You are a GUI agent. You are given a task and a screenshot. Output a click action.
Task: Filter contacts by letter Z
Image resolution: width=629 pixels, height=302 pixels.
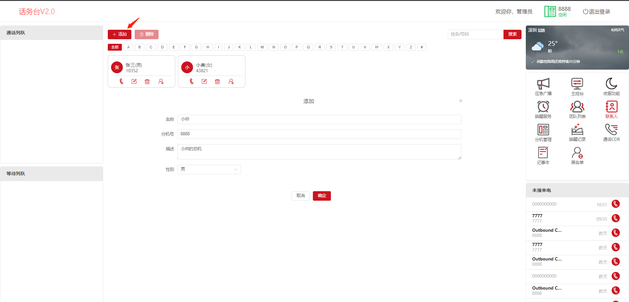(x=410, y=47)
